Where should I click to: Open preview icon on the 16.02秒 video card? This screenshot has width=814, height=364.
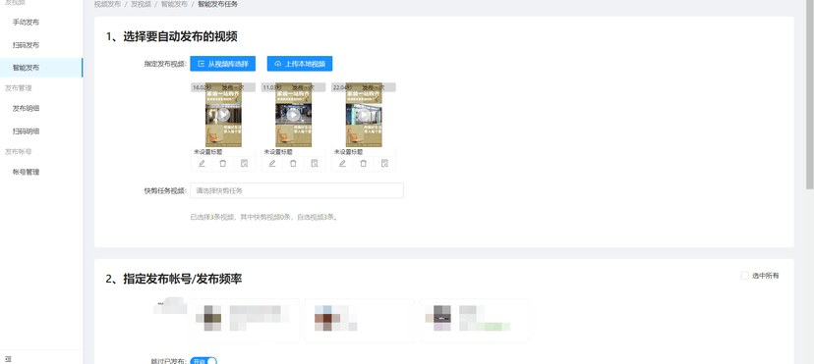244,164
